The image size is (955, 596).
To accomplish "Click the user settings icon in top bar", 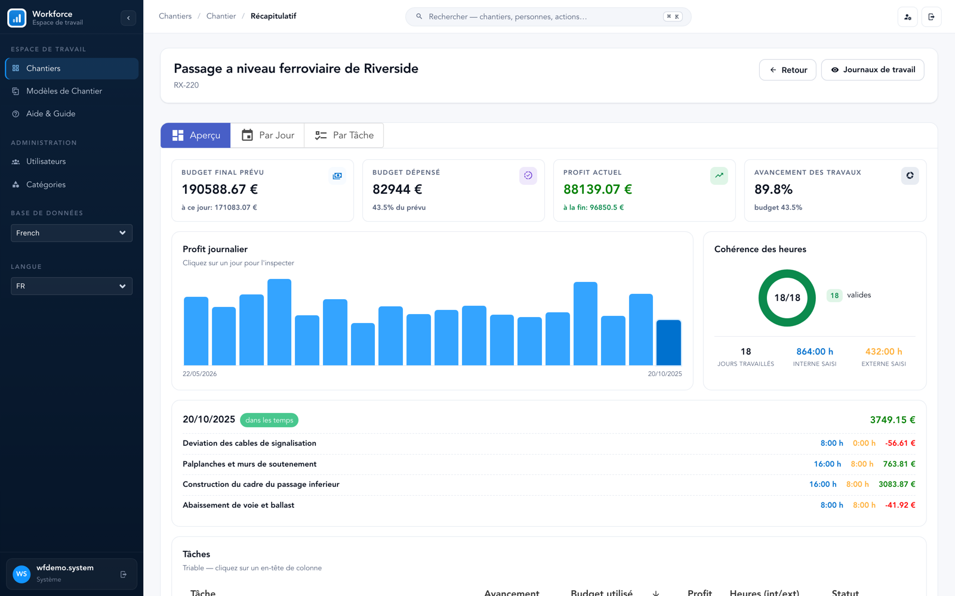I will point(908,17).
